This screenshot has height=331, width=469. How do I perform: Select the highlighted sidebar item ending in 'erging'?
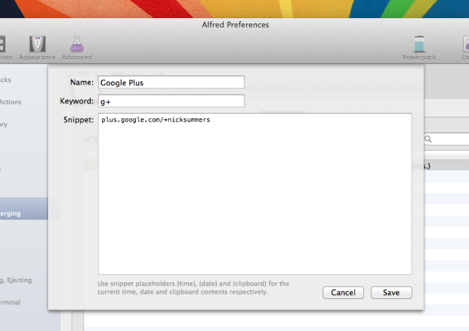24,208
